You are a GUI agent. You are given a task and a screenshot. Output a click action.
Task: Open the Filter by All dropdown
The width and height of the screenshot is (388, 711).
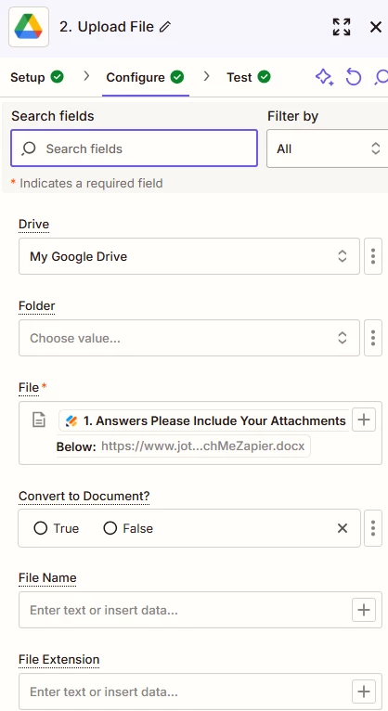pyautogui.click(x=328, y=149)
